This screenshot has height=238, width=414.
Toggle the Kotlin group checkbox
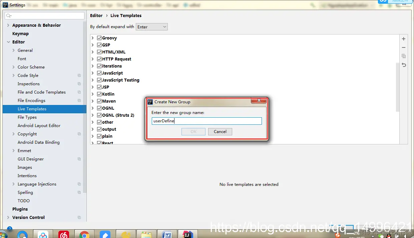pos(99,94)
